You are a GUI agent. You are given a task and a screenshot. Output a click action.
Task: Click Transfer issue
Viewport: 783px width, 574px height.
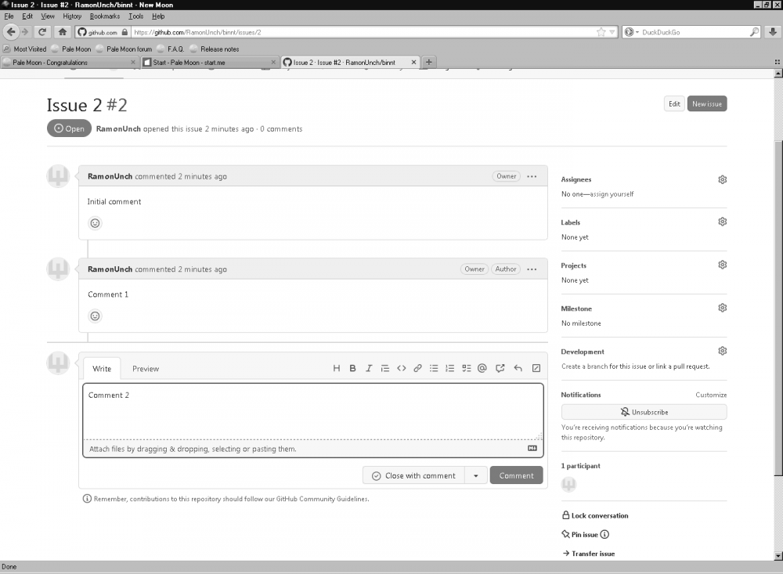589,554
